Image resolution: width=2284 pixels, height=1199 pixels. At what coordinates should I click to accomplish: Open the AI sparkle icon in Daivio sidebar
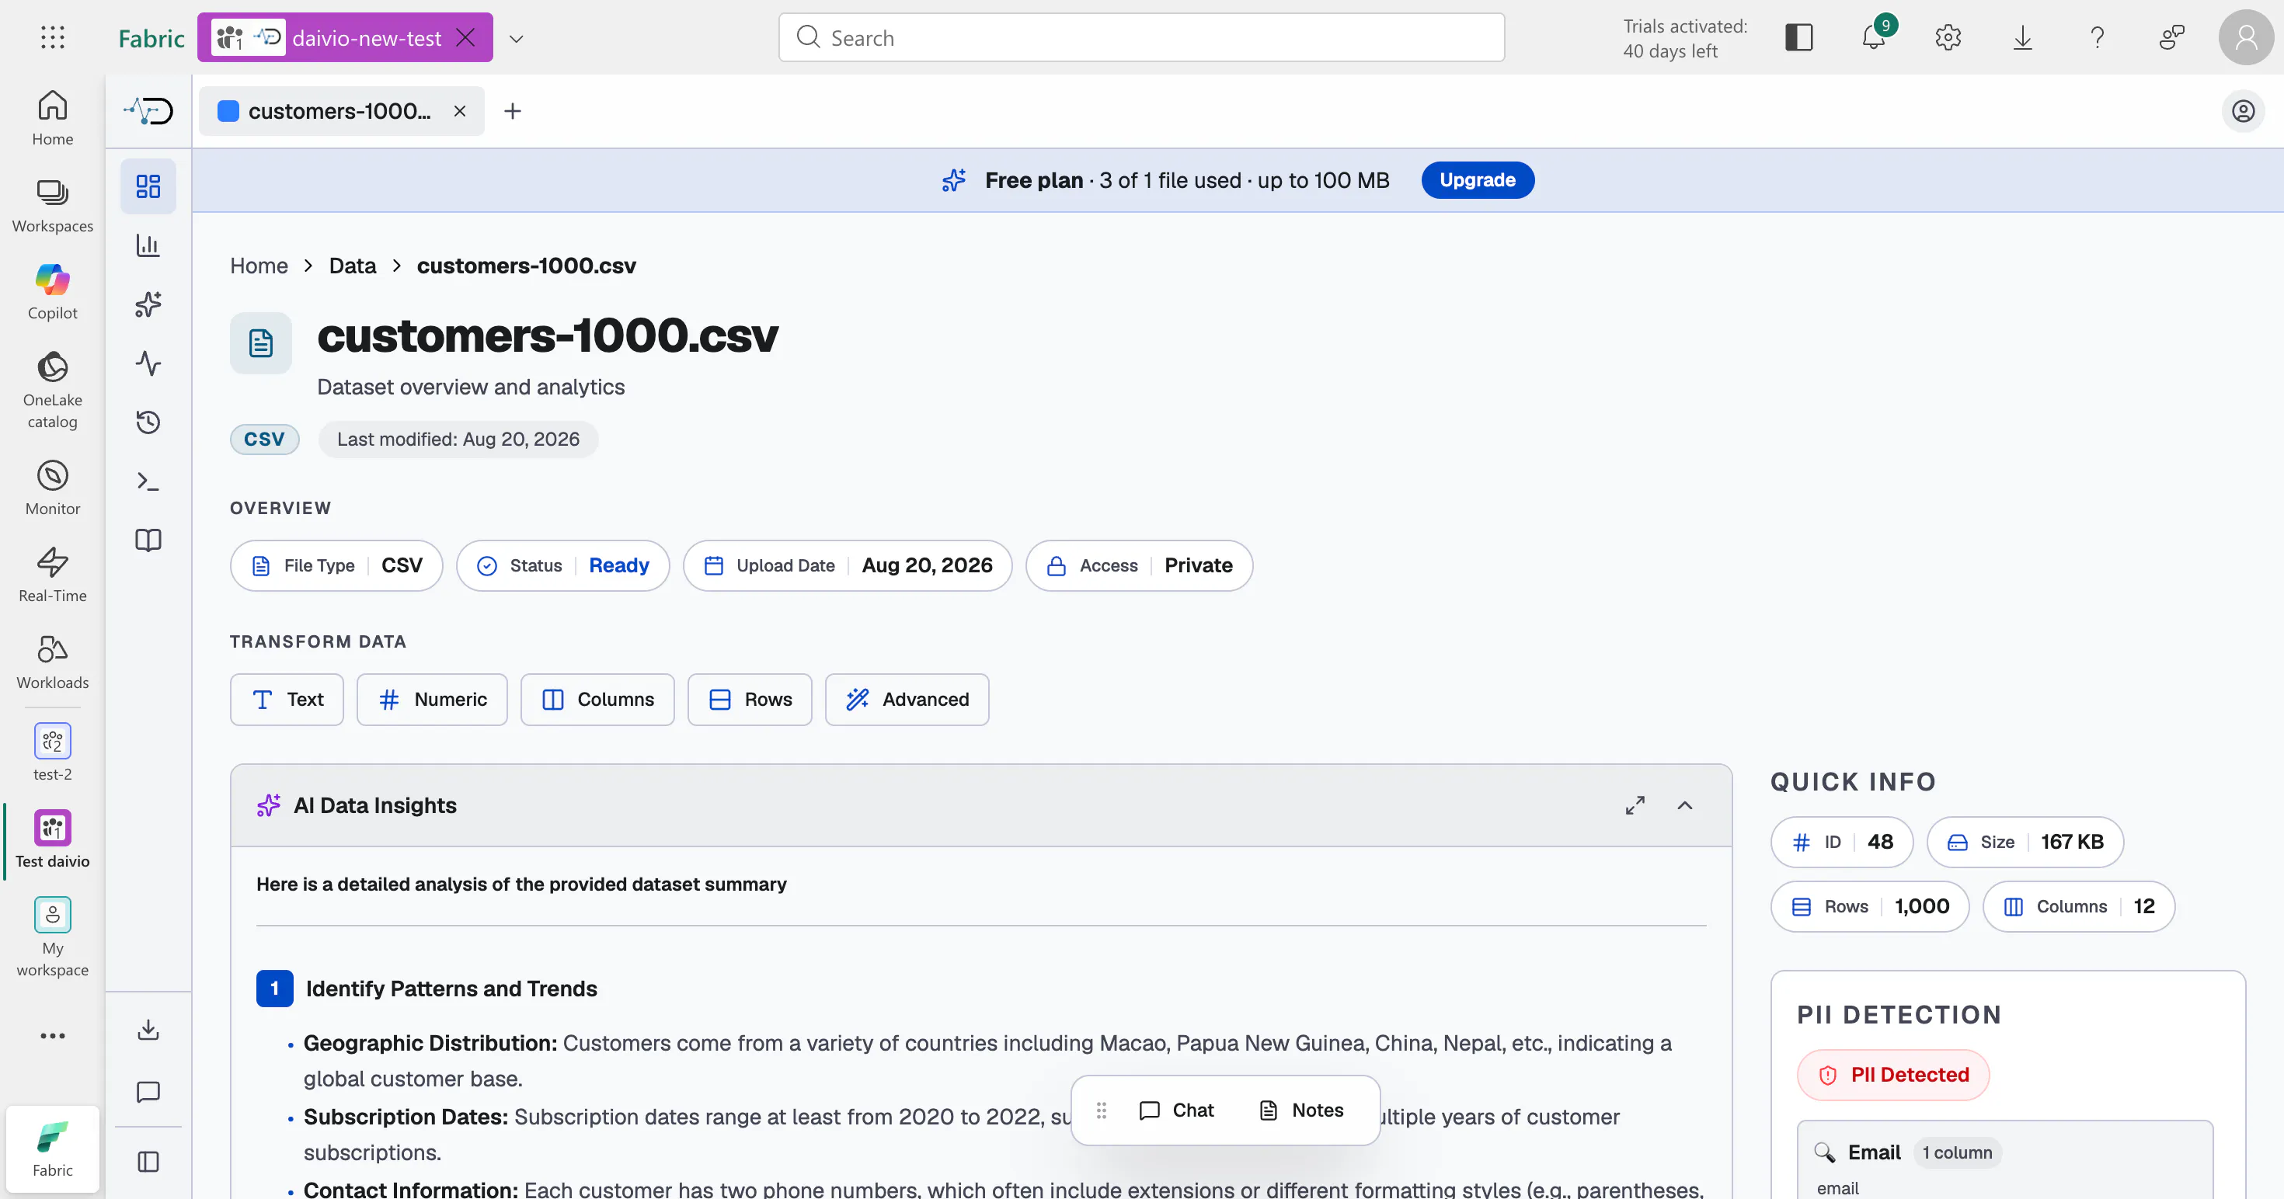[x=148, y=304]
